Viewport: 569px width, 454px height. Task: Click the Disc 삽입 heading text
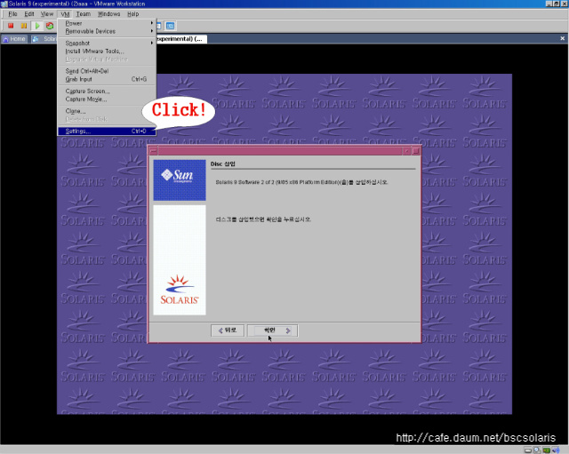click(x=223, y=163)
